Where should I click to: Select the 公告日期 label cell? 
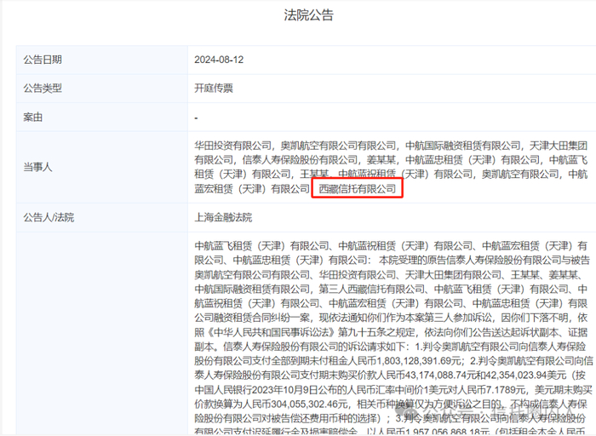(102, 60)
